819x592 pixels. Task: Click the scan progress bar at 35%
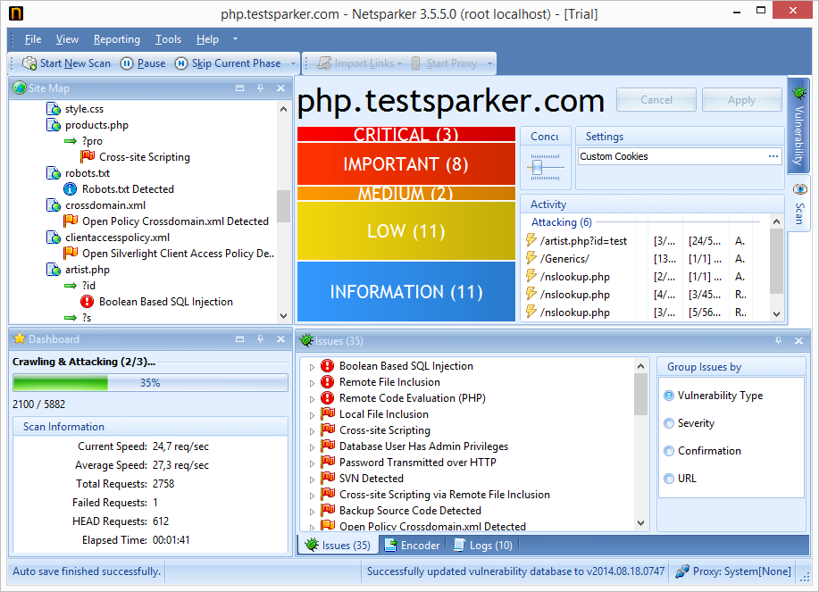click(x=150, y=383)
